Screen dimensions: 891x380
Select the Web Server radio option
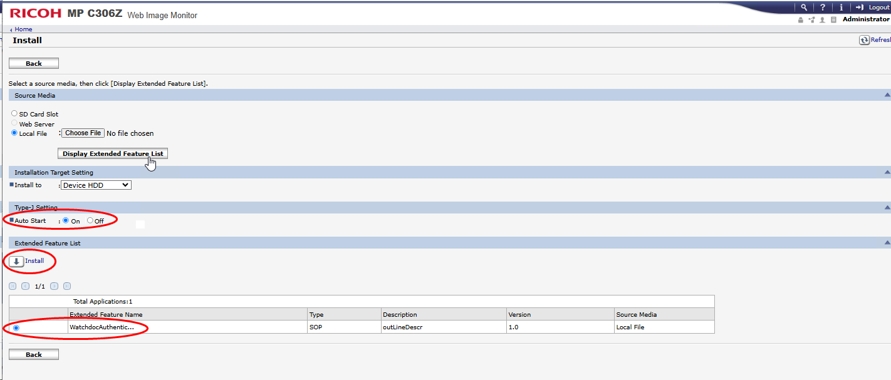[14, 123]
